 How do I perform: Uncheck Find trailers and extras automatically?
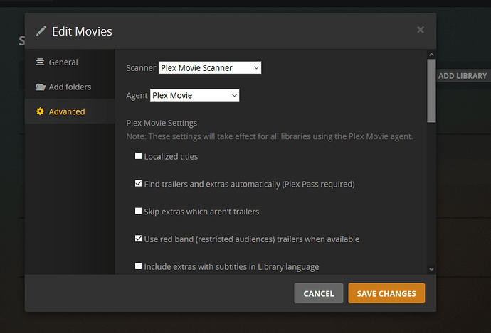[x=138, y=183]
